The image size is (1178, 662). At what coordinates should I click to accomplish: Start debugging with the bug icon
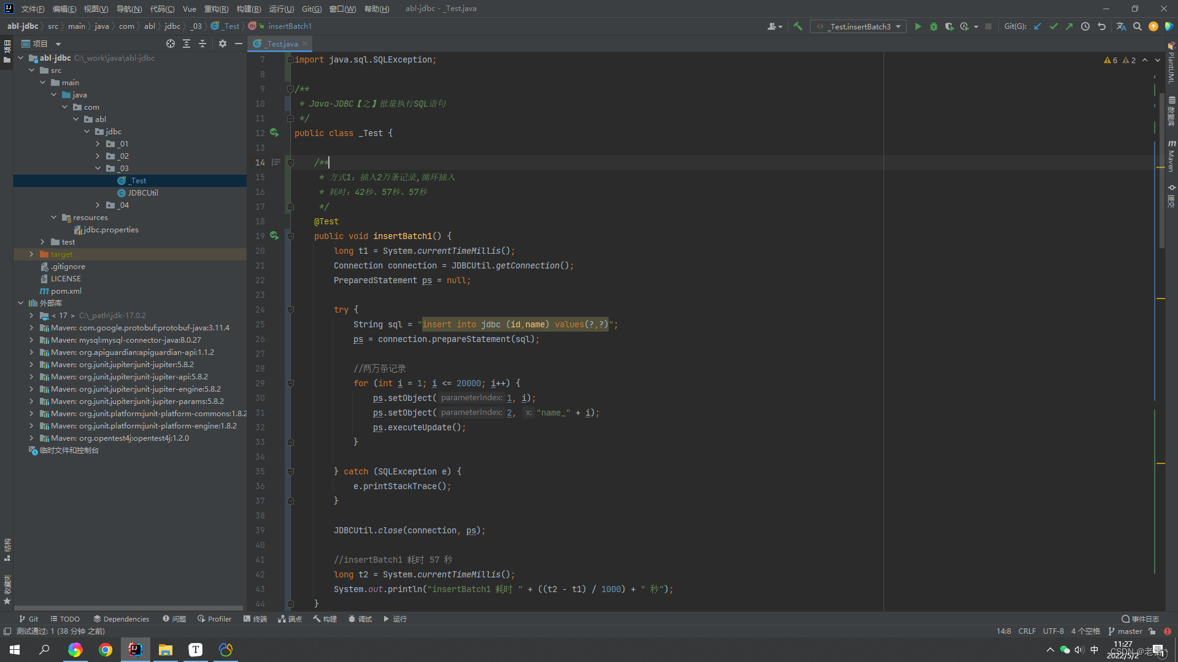coord(934,26)
